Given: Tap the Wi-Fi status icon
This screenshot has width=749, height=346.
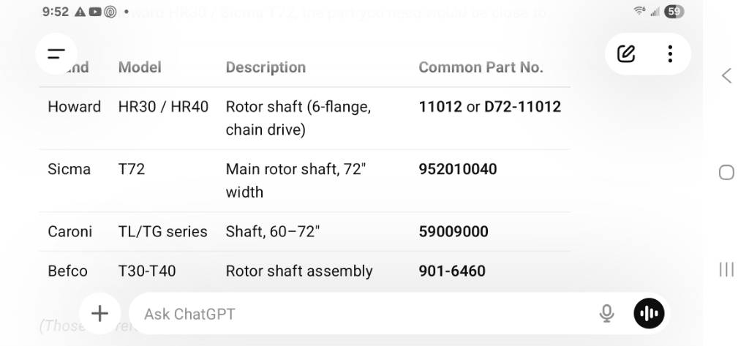Looking at the screenshot, I should click(x=639, y=12).
